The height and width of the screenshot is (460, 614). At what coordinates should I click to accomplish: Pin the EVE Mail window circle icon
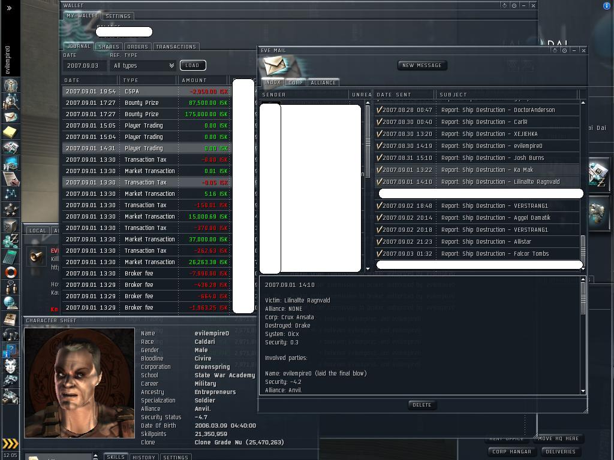click(565, 50)
